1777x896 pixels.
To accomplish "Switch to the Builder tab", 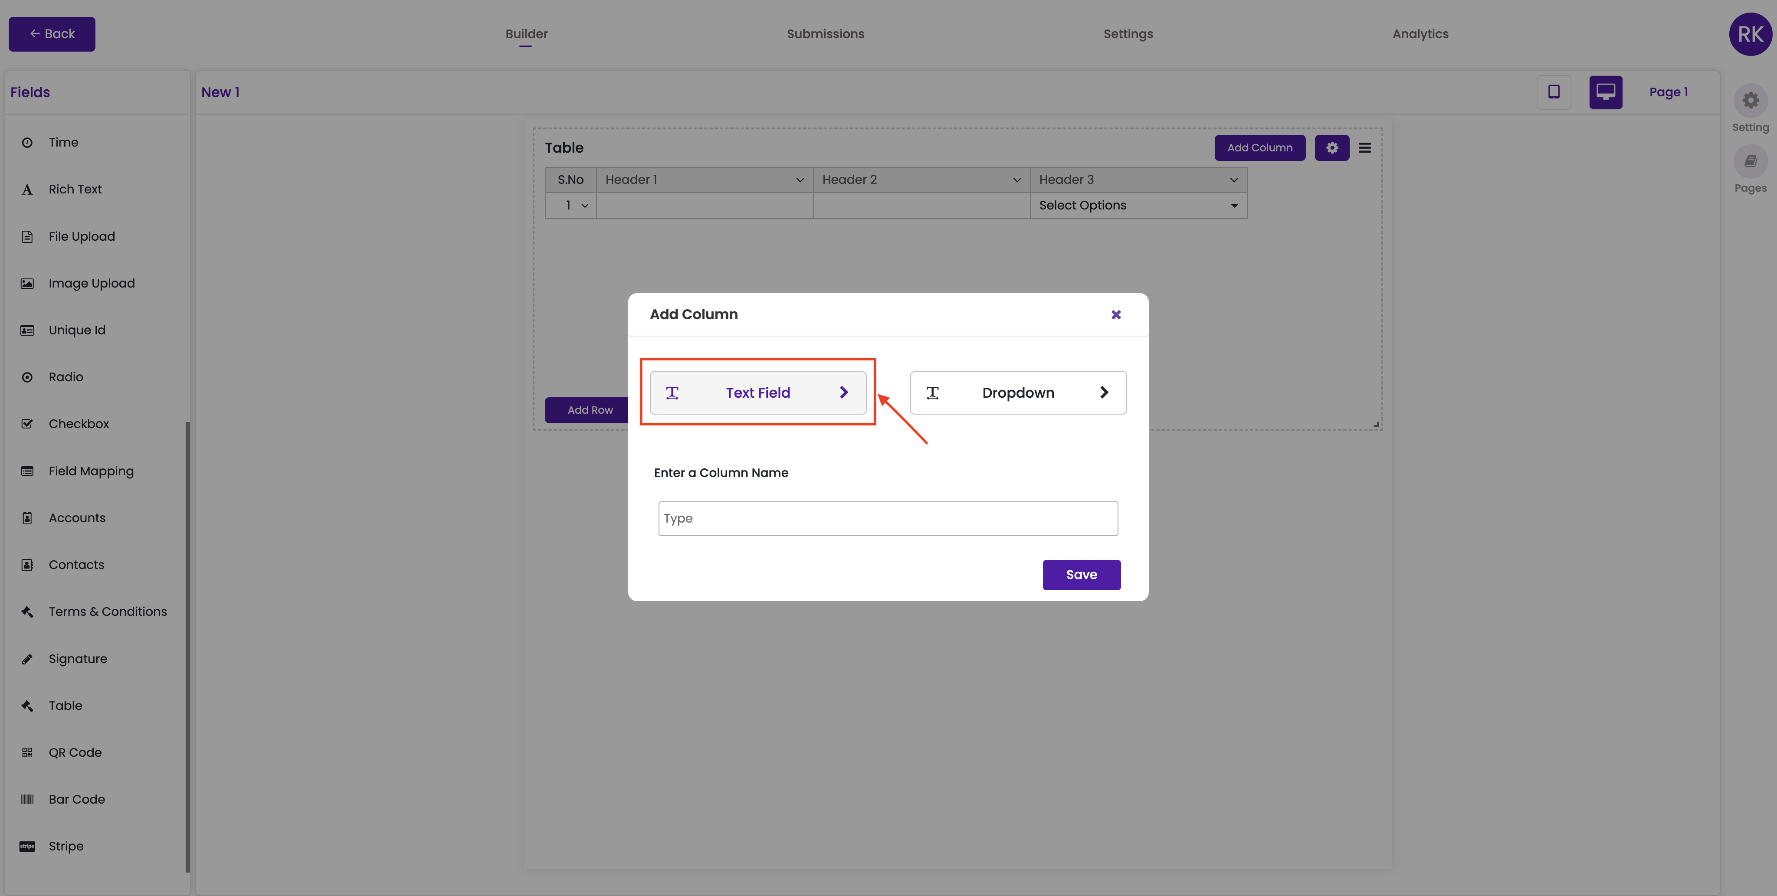I will pyautogui.click(x=526, y=34).
